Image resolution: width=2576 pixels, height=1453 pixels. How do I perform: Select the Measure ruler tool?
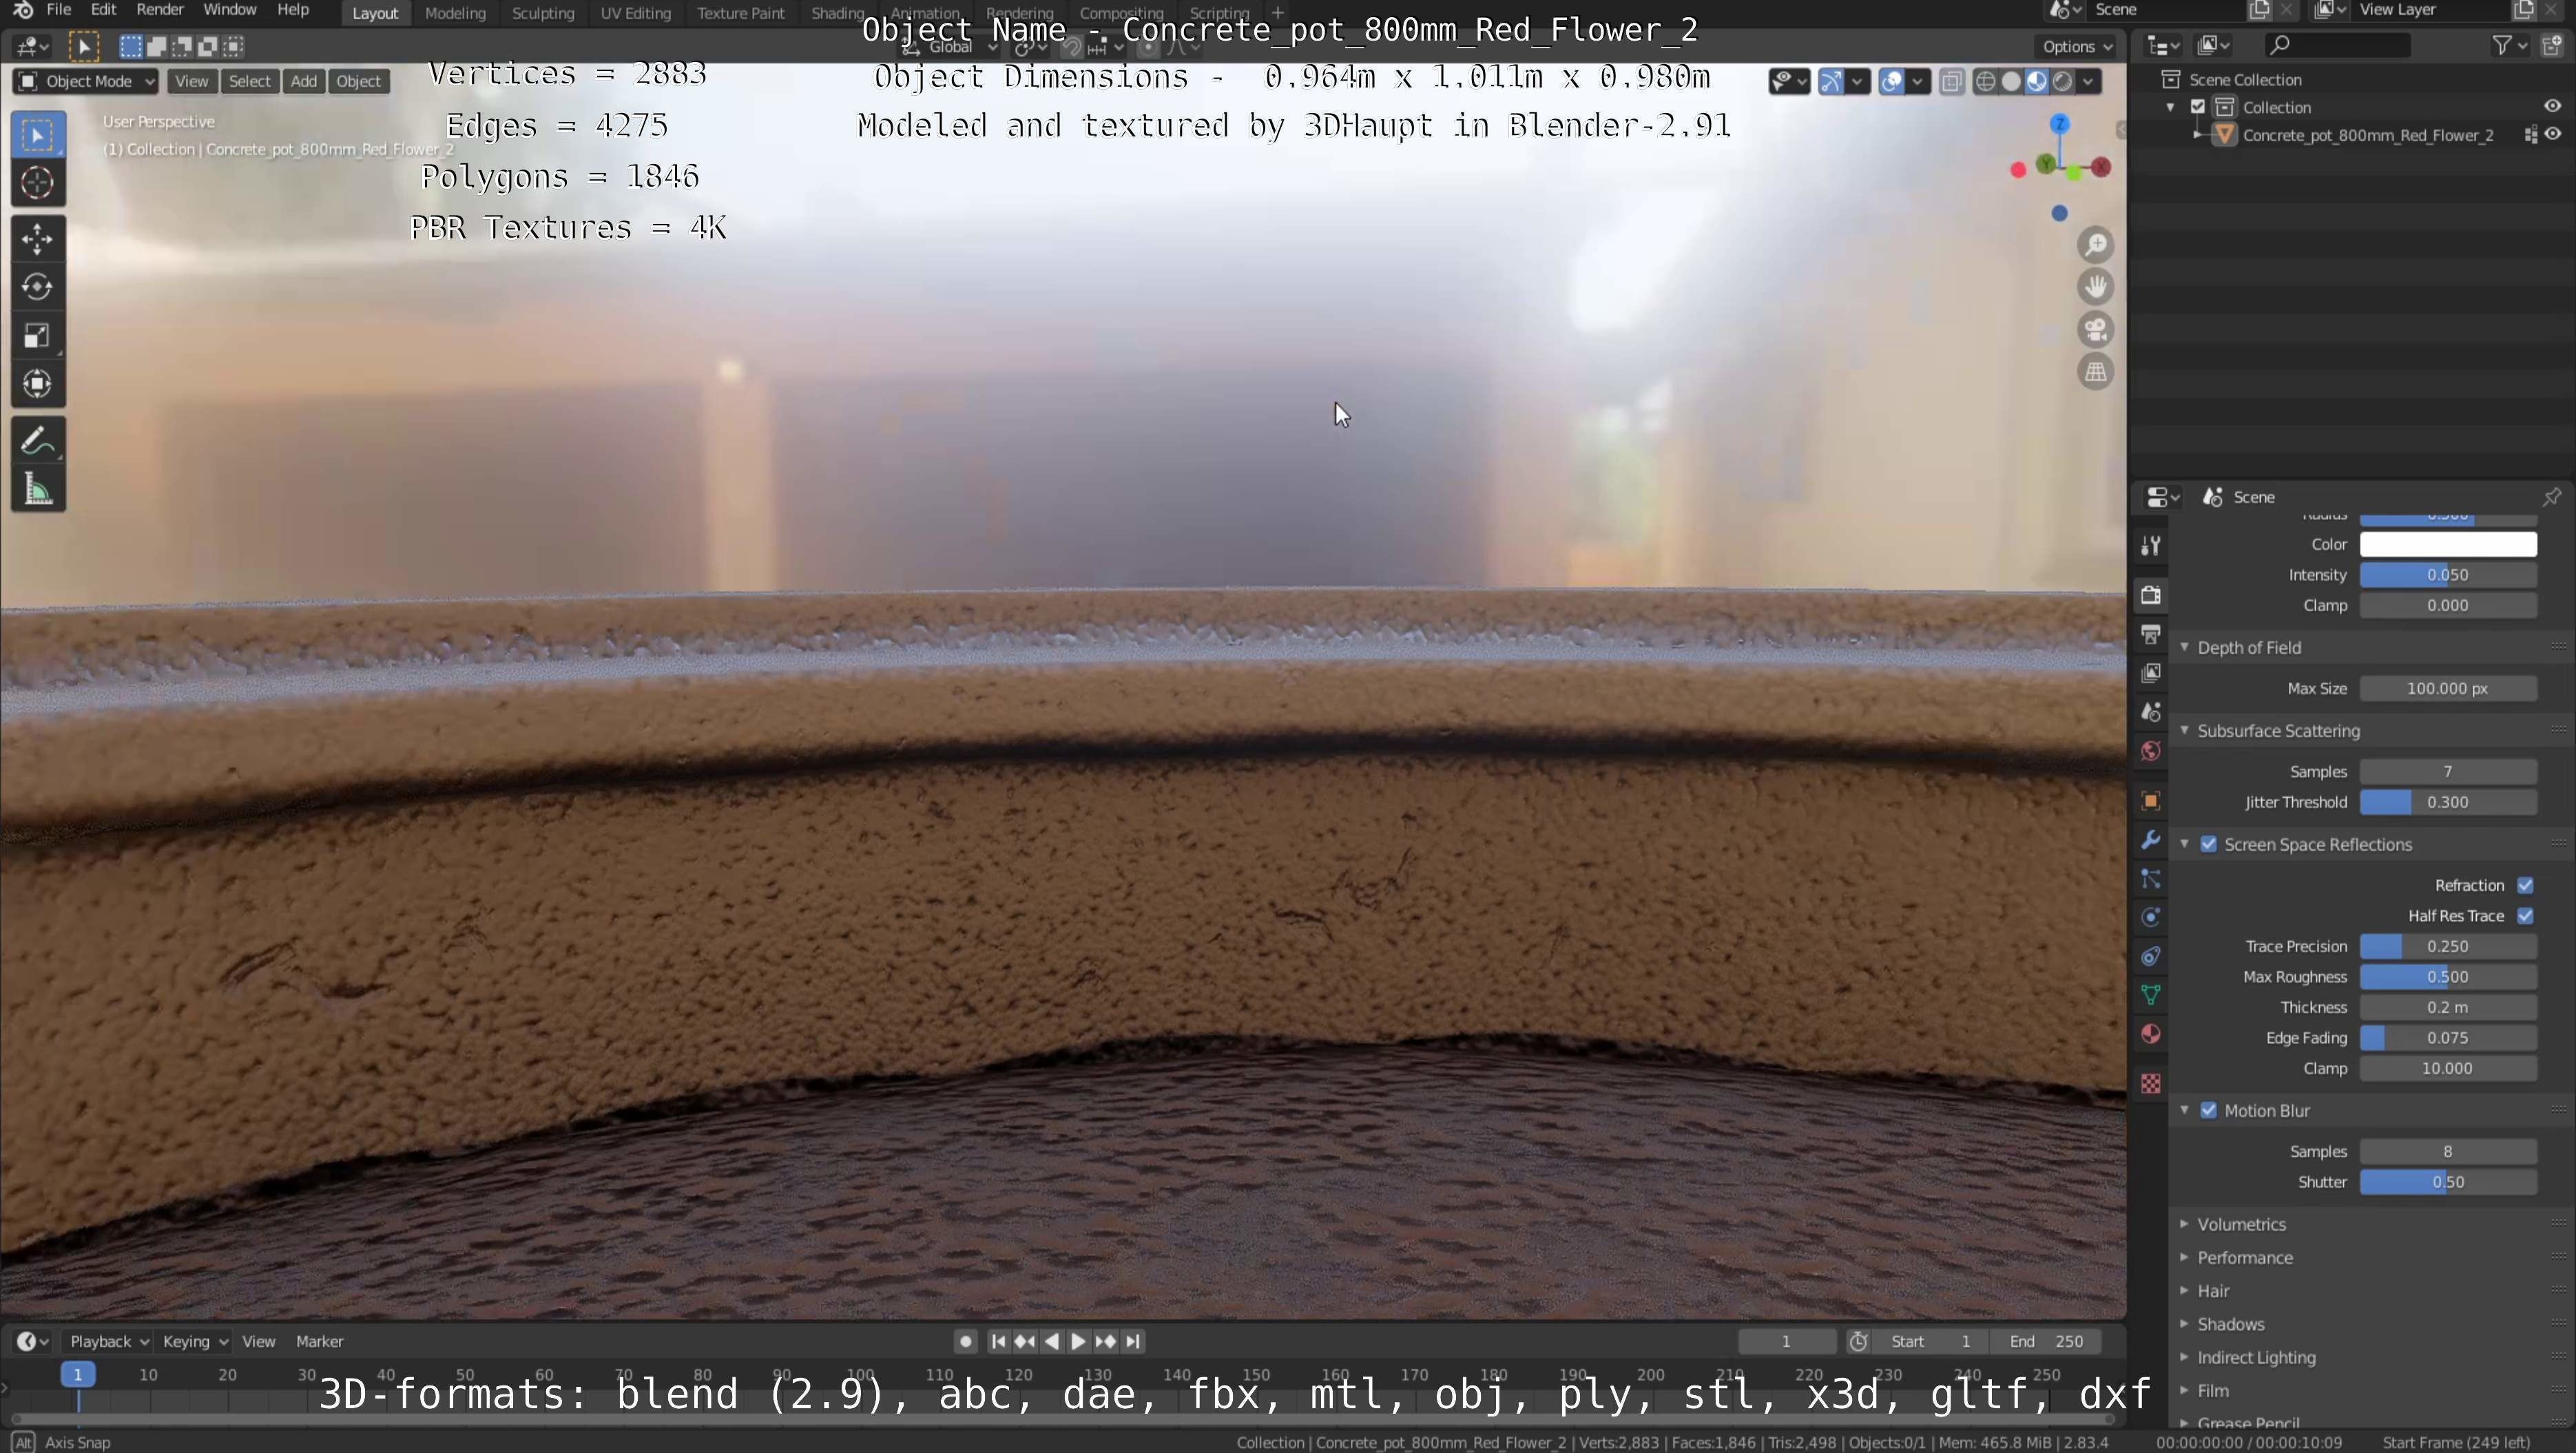point(37,490)
